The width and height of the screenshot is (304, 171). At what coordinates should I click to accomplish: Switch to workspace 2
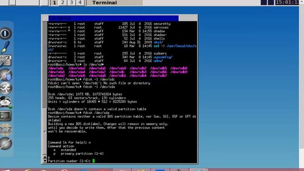pos(63,3)
